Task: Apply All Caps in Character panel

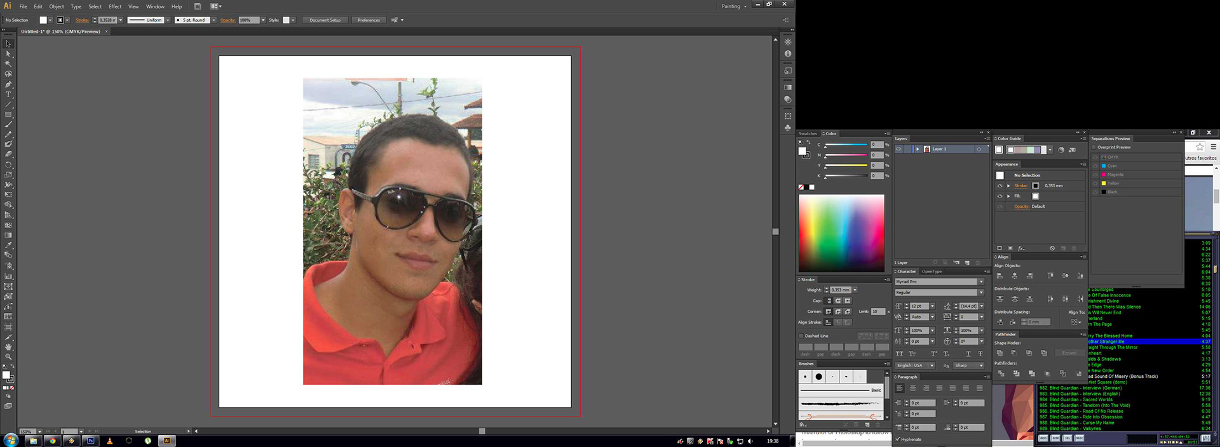Action: tap(900, 354)
